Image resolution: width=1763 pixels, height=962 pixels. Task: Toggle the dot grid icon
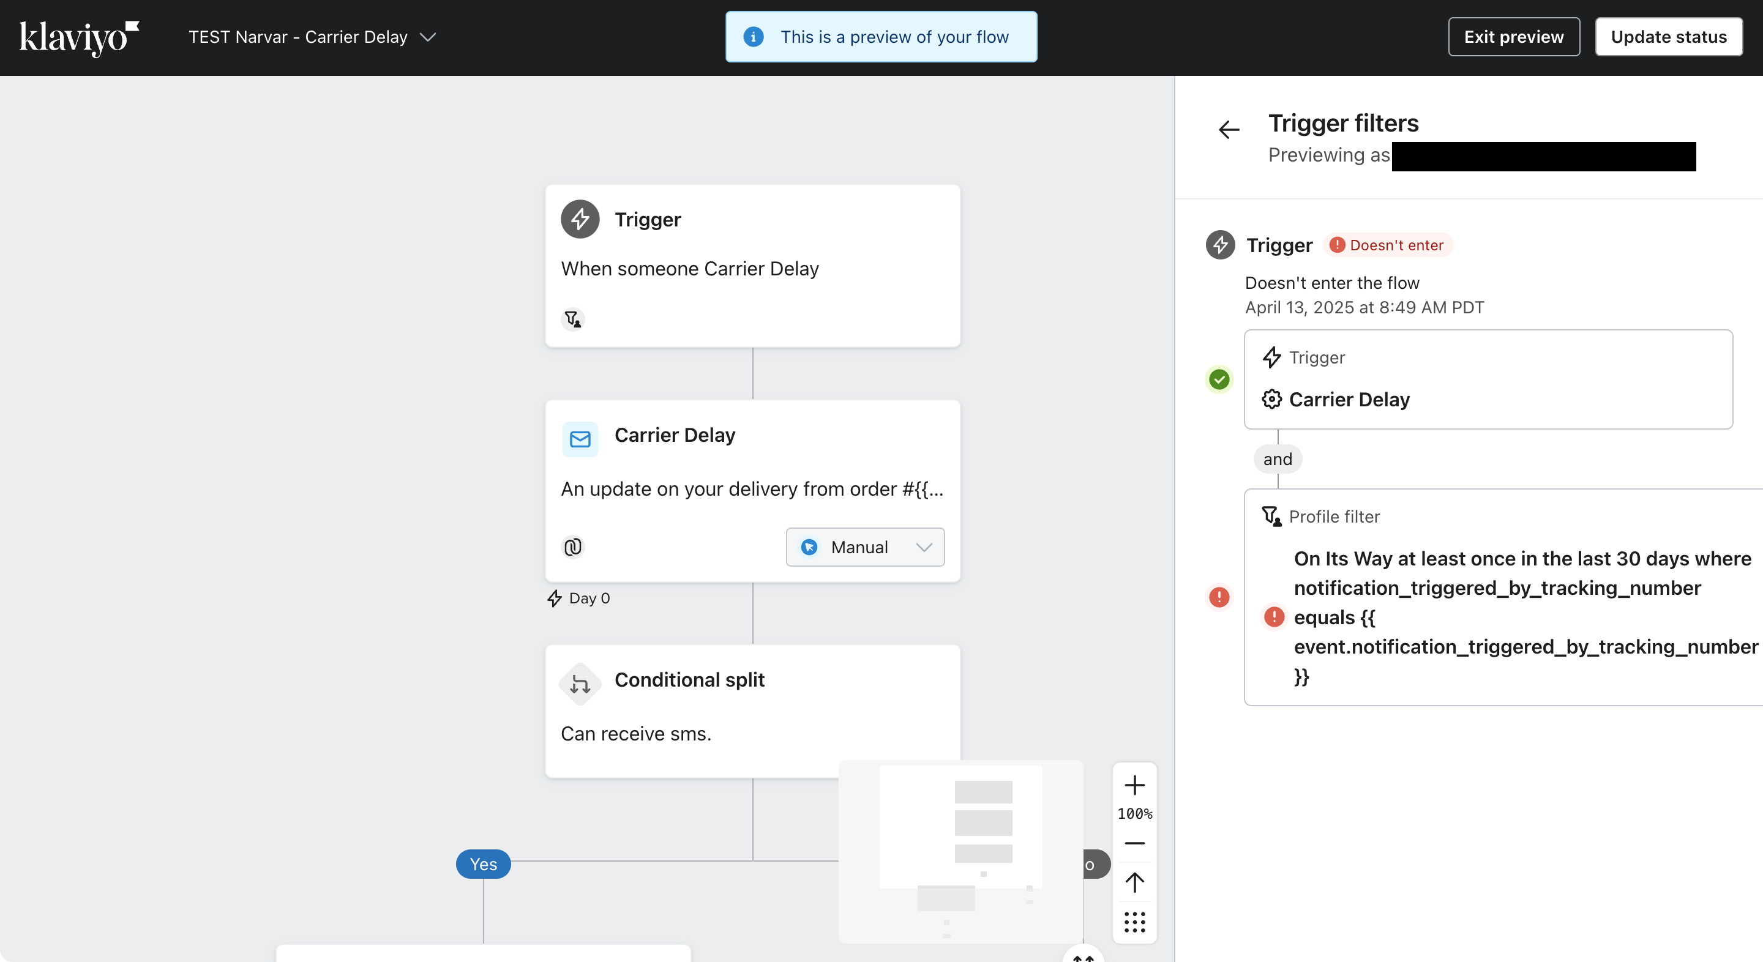point(1135,922)
